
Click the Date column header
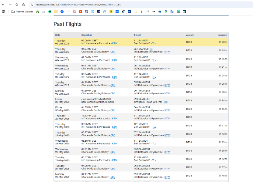click(58, 35)
